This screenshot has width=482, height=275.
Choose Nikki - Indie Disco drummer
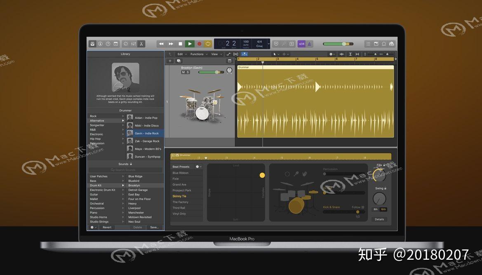145,125
